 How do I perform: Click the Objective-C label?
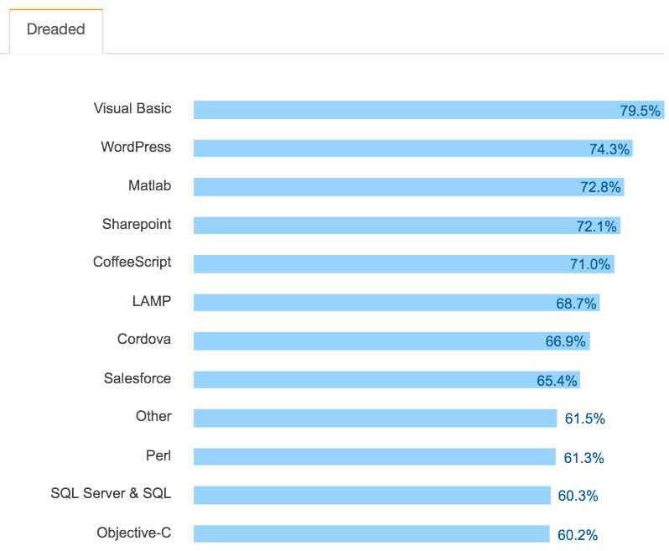coord(133,532)
